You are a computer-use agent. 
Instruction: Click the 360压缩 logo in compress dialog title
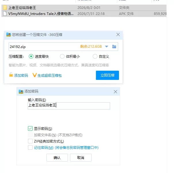coord(9,35)
